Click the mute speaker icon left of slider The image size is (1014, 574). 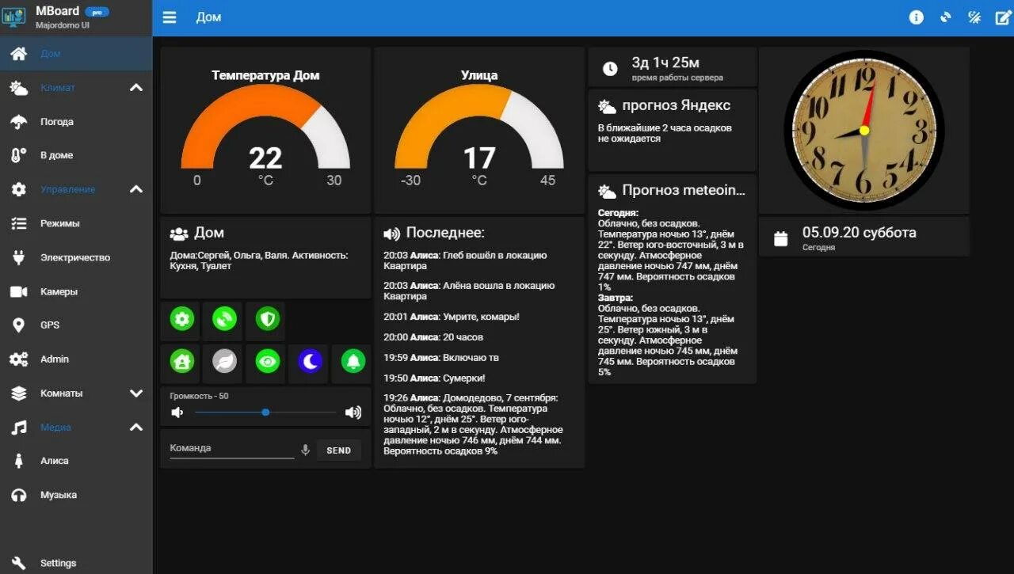click(177, 412)
